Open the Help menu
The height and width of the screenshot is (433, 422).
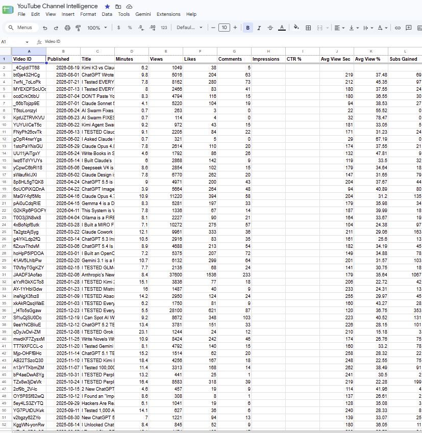191,14
